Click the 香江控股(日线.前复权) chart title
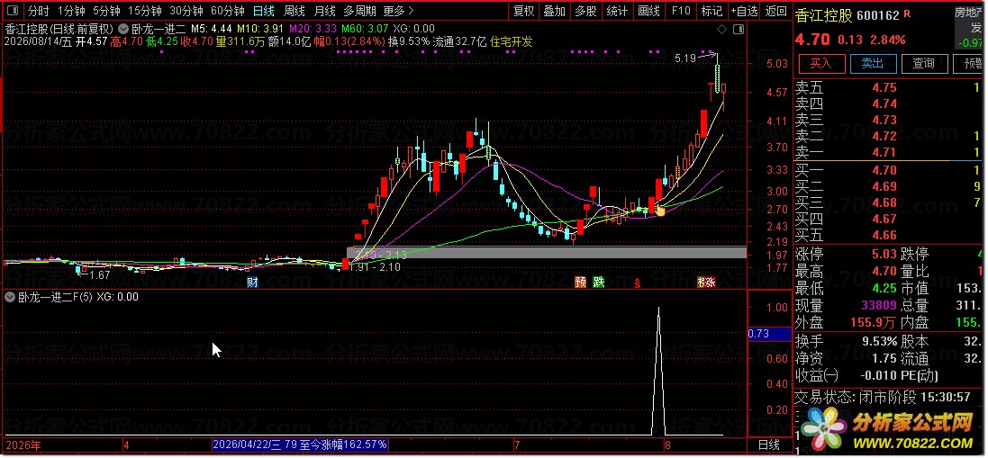This screenshot has height=458, width=988. click(59, 29)
